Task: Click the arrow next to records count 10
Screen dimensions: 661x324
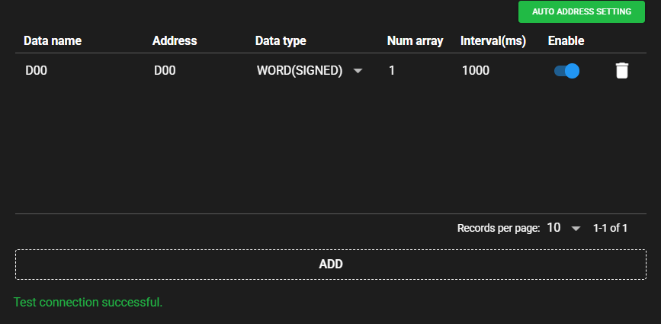Action: pos(576,229)
